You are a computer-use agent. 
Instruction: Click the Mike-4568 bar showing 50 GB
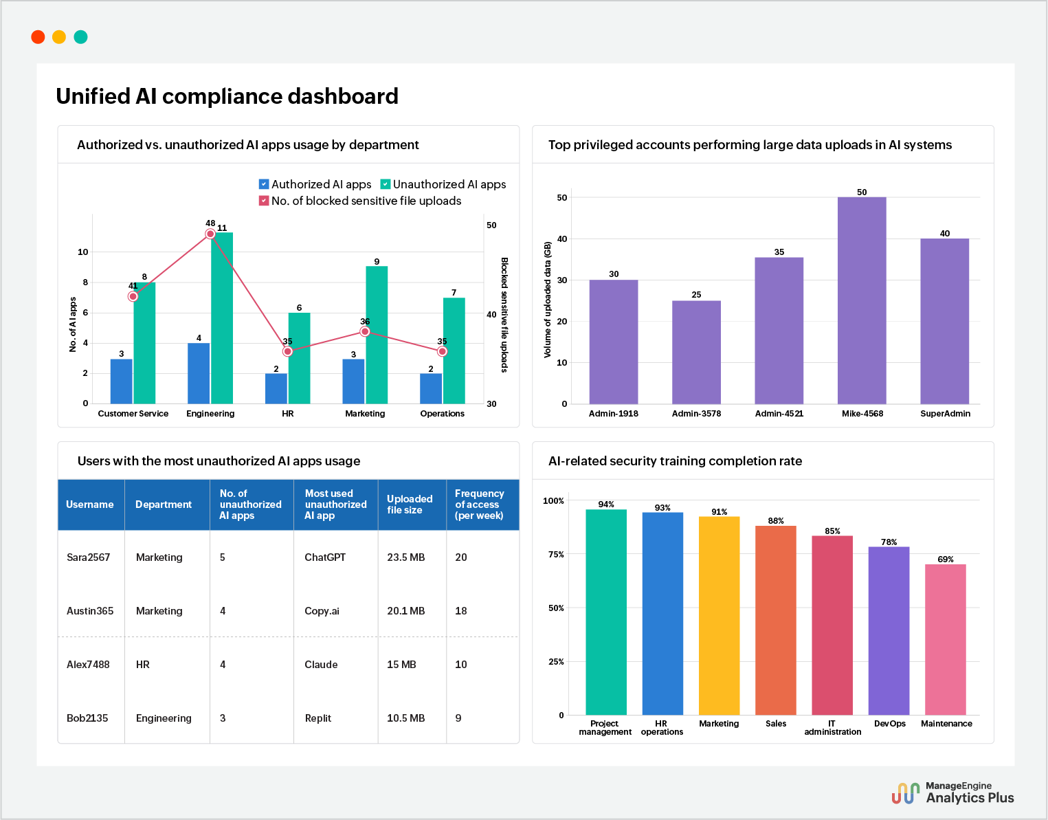861,299
